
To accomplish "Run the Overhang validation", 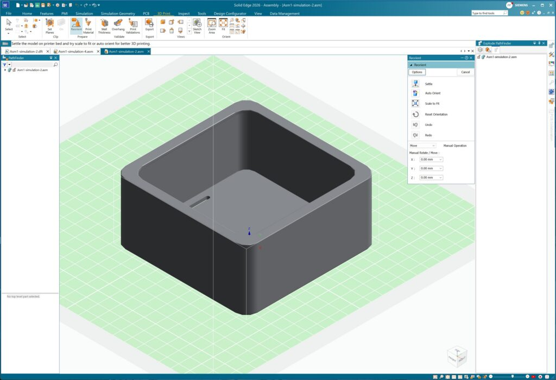I will click(118, 26).
